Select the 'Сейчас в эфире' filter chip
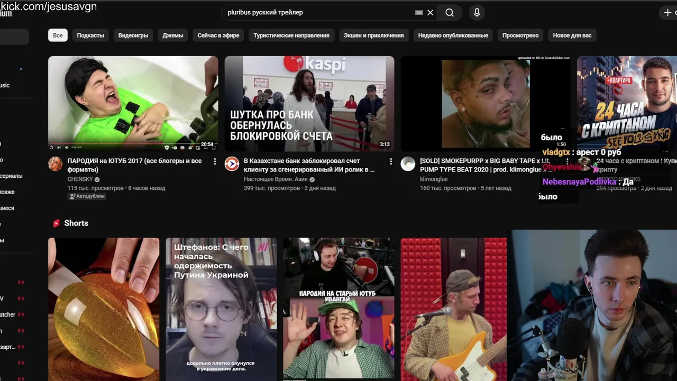The image size is (677, 381). coord(218,35)
